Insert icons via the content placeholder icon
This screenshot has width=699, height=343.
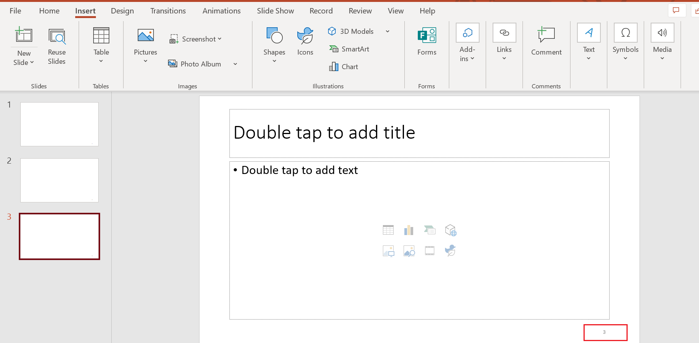(x=450, y=250)
